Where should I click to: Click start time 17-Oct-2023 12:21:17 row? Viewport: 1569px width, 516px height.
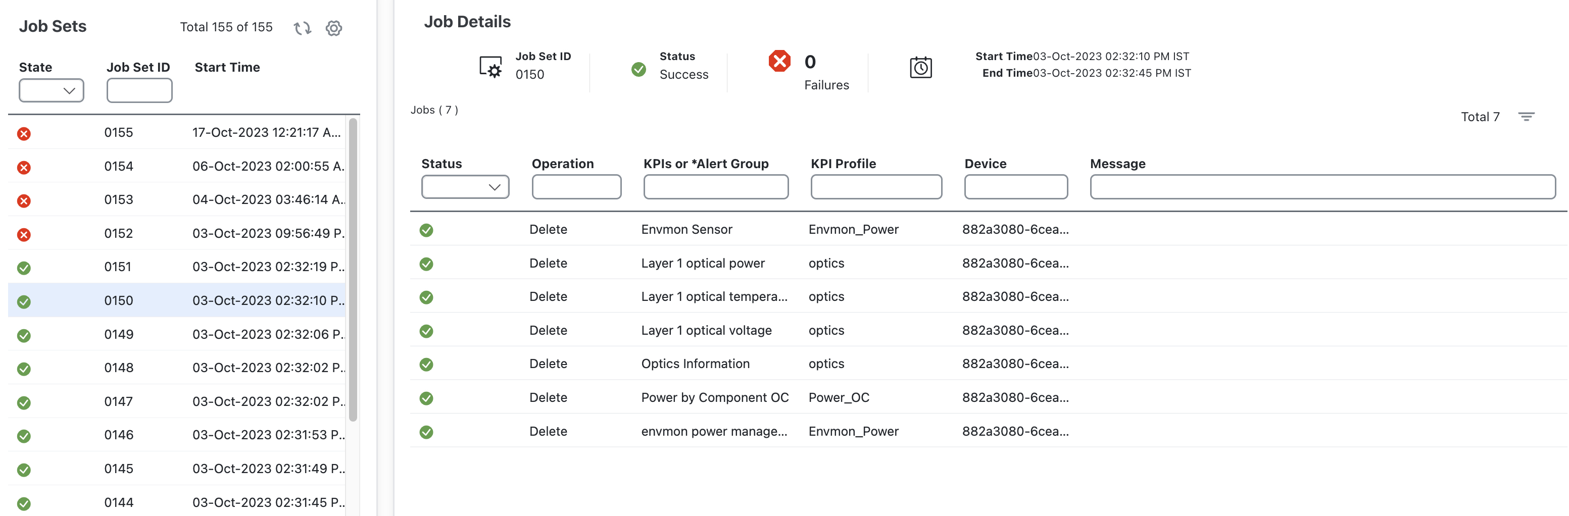267,133
